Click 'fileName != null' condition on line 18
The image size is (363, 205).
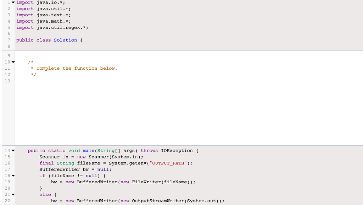click(x=74, y=176)
